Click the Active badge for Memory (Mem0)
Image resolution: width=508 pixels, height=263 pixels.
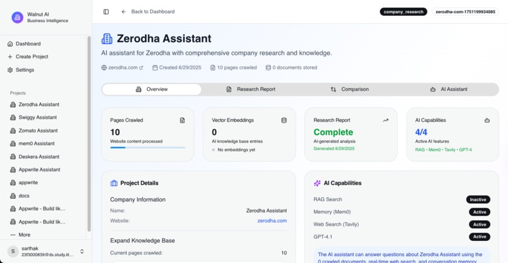click(x=480, y=212)
